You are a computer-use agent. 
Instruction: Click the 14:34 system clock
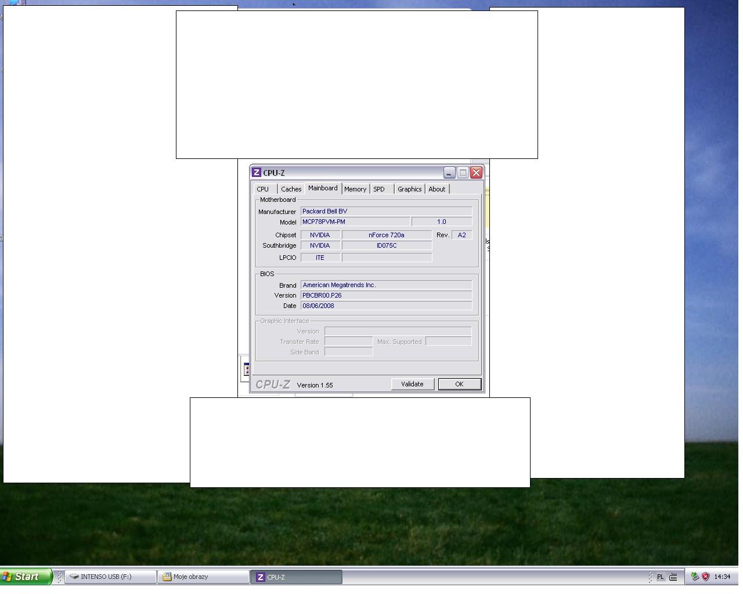[722, 577]
